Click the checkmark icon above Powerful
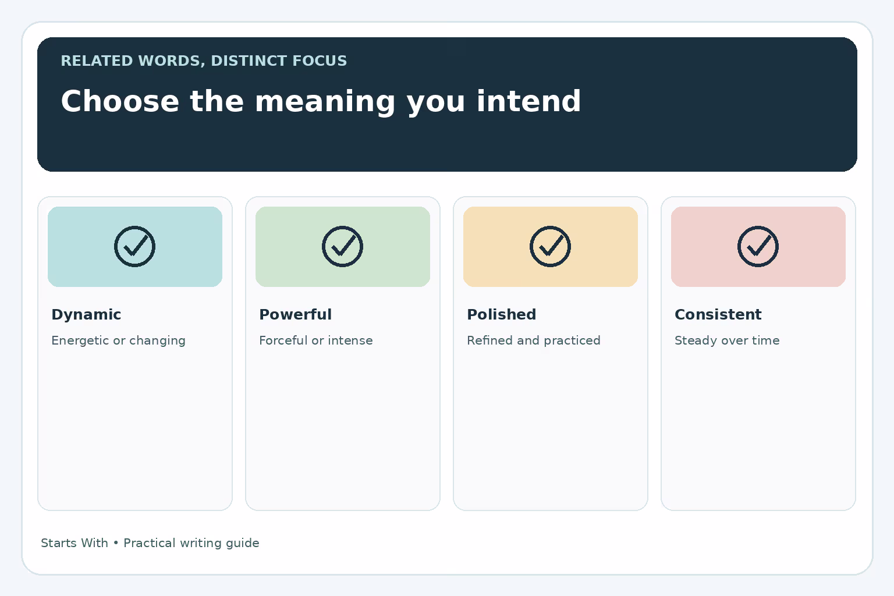Screen dimensions: 894x596 pos(342,246)
